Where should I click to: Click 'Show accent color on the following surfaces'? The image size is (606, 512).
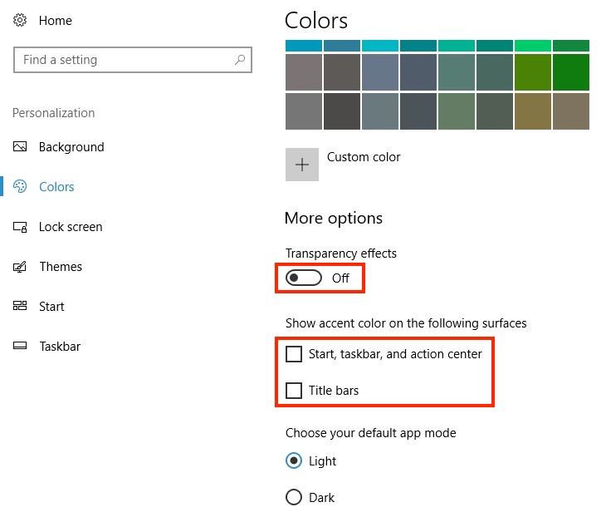(406, 323)
